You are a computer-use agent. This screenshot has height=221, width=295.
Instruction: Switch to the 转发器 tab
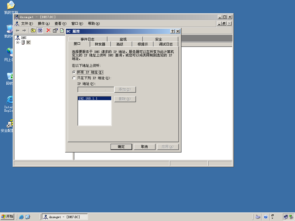coord(100,44)
